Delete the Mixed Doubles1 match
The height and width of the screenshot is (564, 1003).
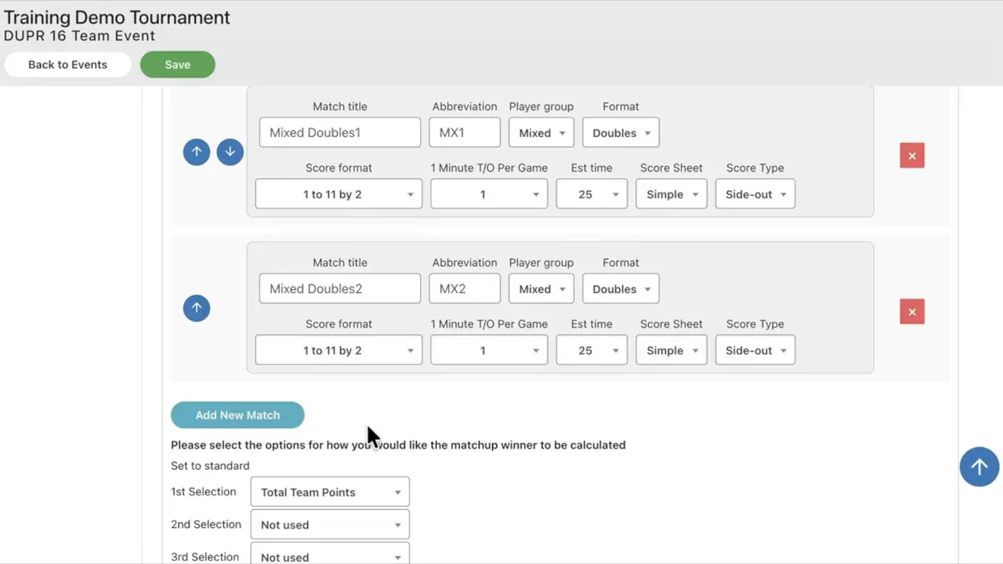point(912,156)
